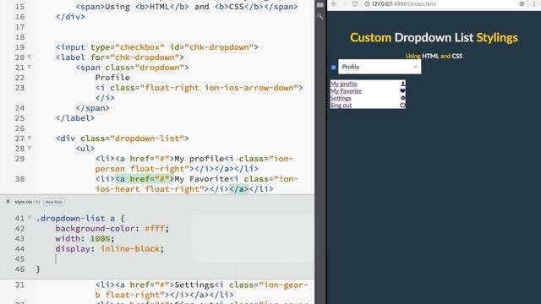Select the #fff color value on line 42
541x304 pixels.
156,229
